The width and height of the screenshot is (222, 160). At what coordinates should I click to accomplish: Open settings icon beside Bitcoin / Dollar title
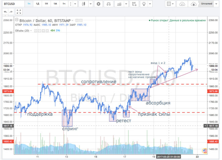click(81, 21)
